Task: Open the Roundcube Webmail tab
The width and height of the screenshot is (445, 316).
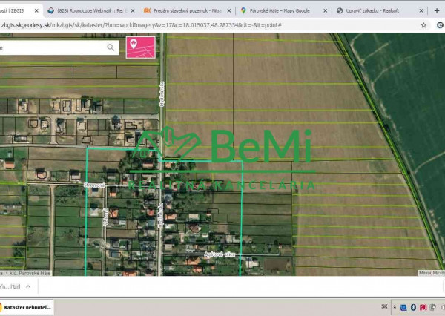Action: [90, 11]
